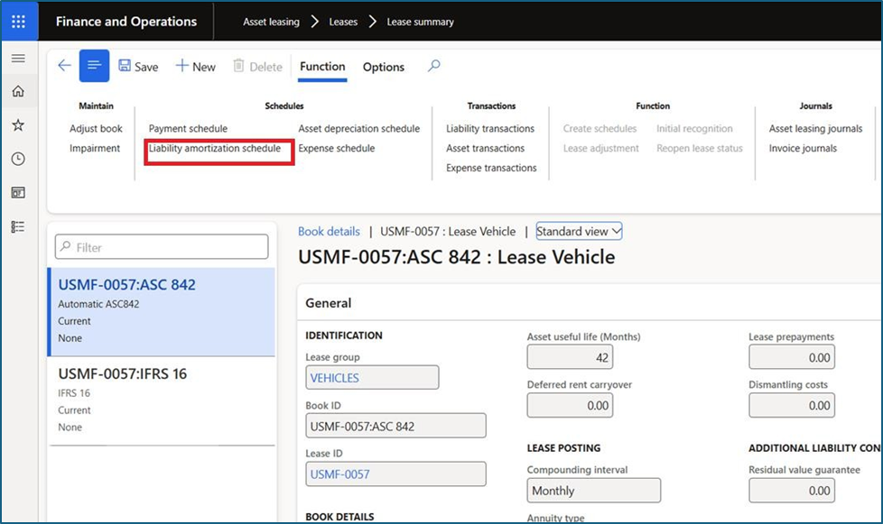The height and width of the screenshot is (524, 883).
Task: Expand the Standard view dropdown
Action: [579, 232]
